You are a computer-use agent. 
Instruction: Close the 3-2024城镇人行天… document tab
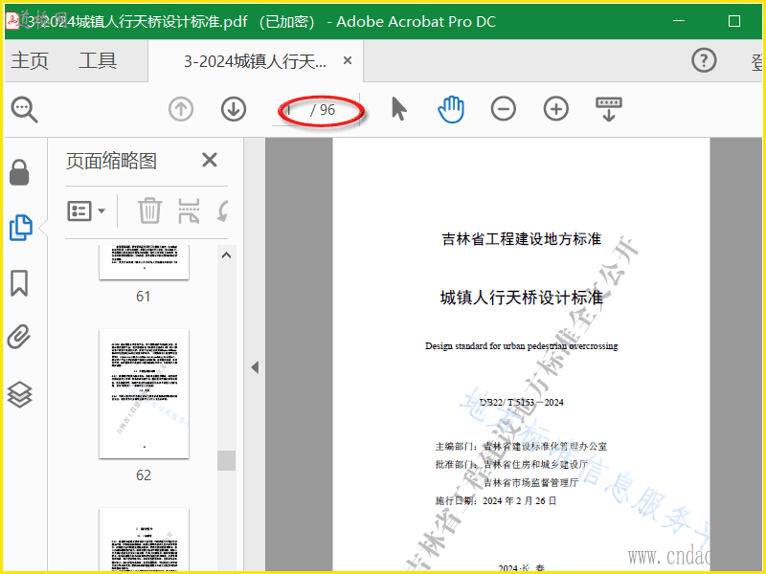348,60
